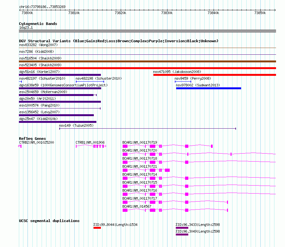
Task: Click the nsv833282 (Wong2007) variant label
Action: click(x=38, y=45)
